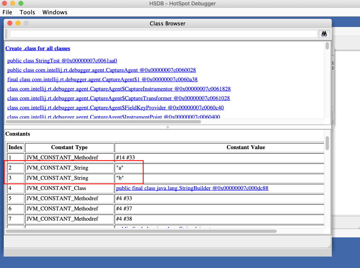Image resolution: width=360 pixels, height=268 pixels.
Task: Close the Class Browser window
Action: [x=10, y=23]
